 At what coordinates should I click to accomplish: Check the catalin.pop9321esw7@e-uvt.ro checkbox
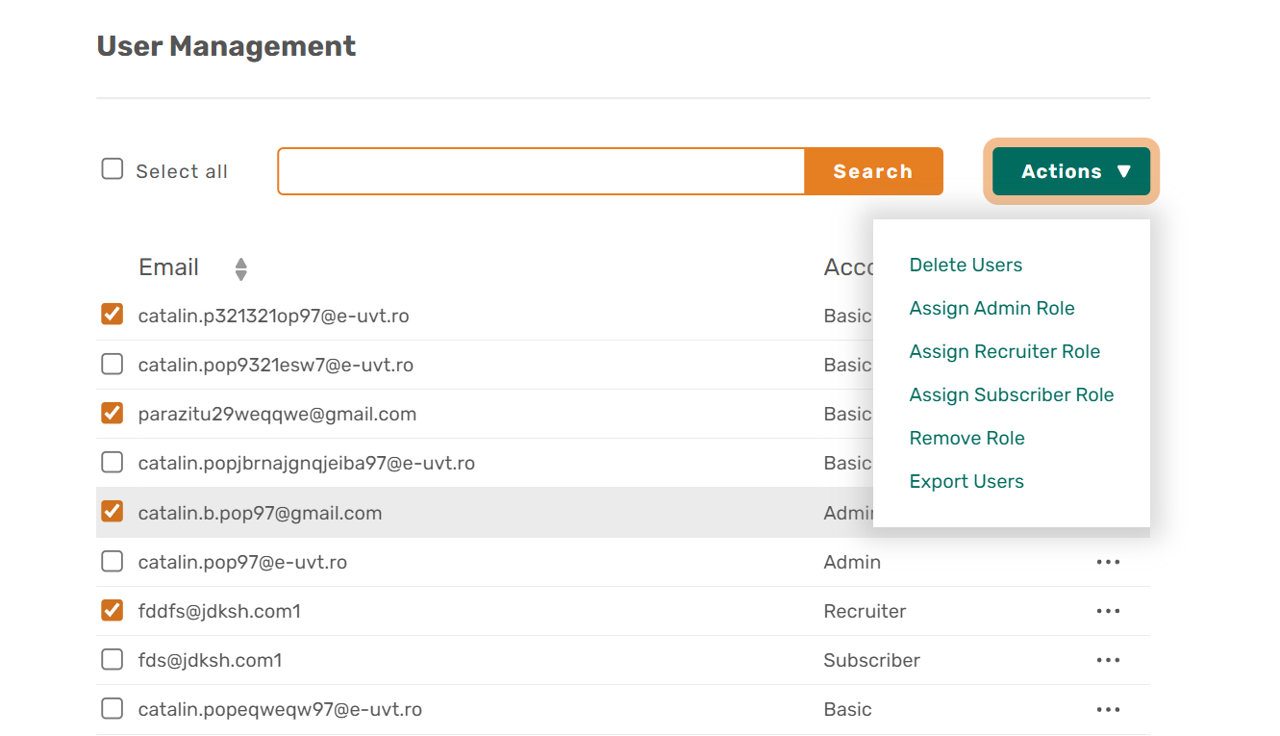click(x=113, y=365)
